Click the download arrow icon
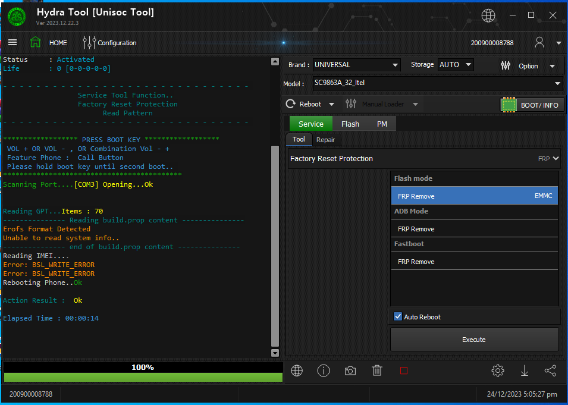Image resolution: width=568 pixels, height=405 pixels. [x=524, y=371]
